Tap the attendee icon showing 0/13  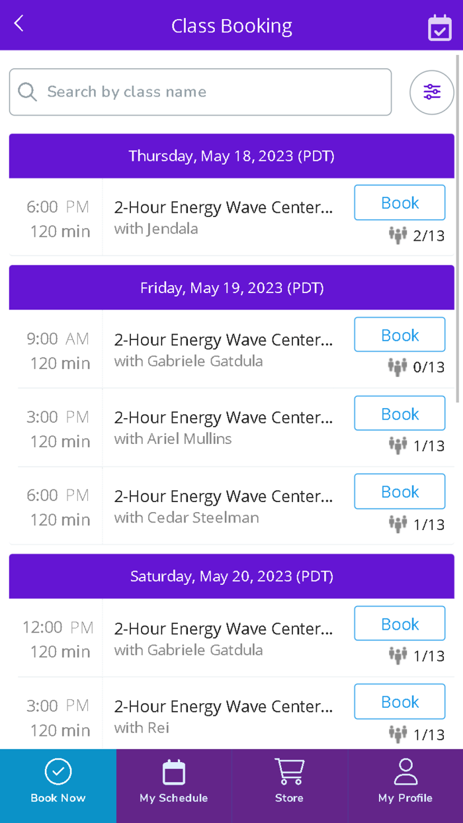(398, 367)
